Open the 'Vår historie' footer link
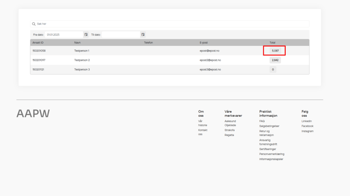This screenshot has width=350, height=196. click(x=203, y=123)
